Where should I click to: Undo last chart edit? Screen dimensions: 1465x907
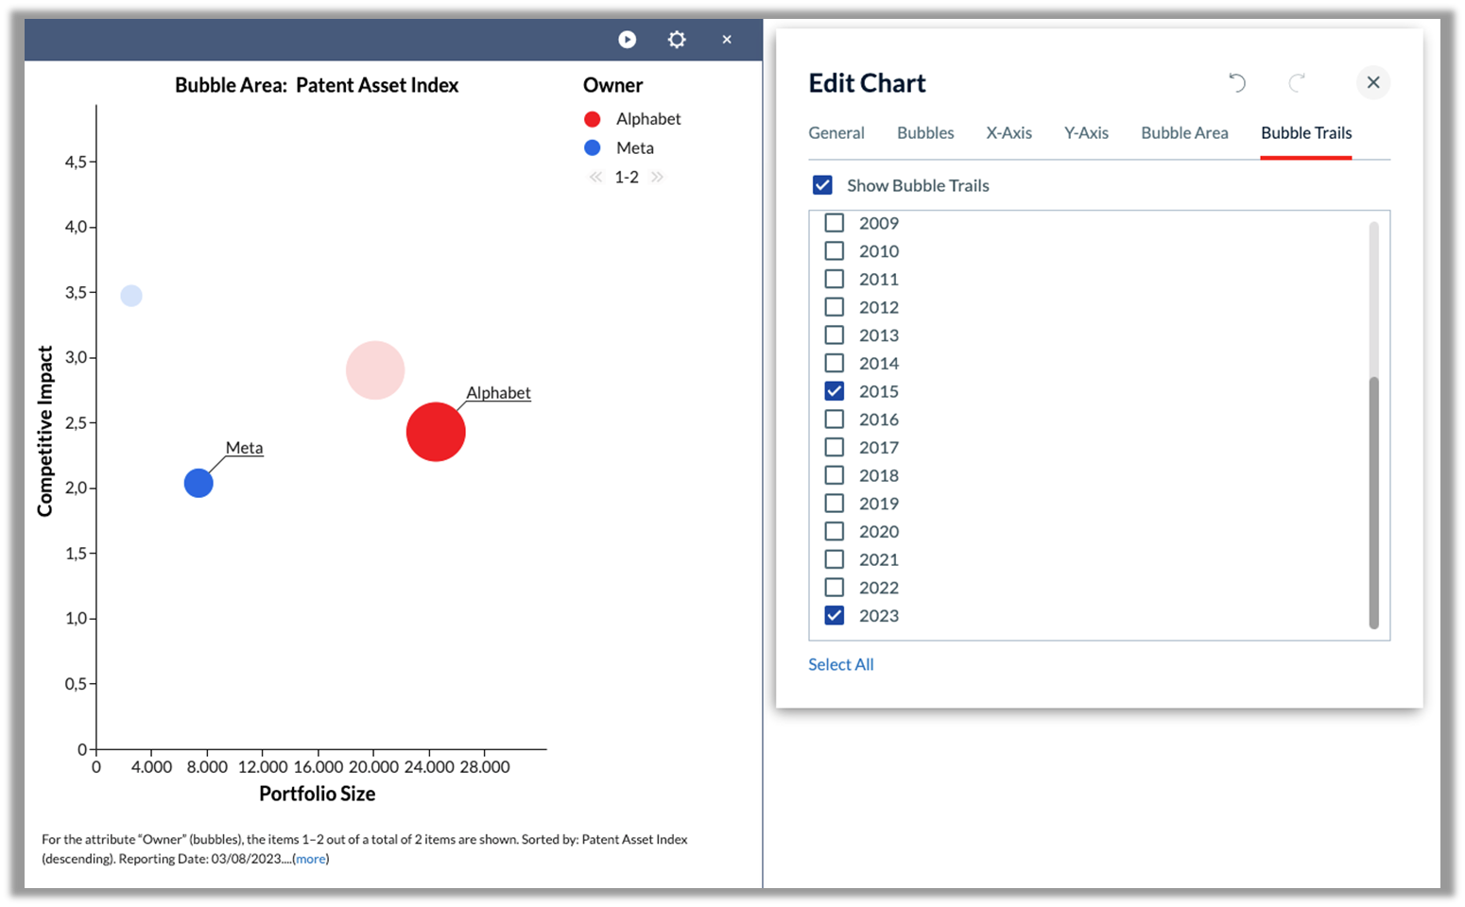click(x=1236, y=82)
